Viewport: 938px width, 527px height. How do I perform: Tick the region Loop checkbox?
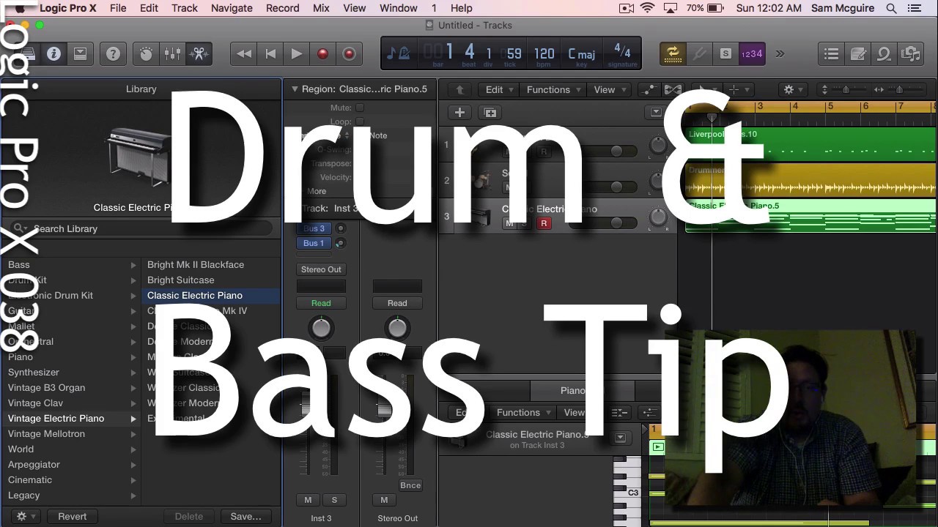point(360,122)
